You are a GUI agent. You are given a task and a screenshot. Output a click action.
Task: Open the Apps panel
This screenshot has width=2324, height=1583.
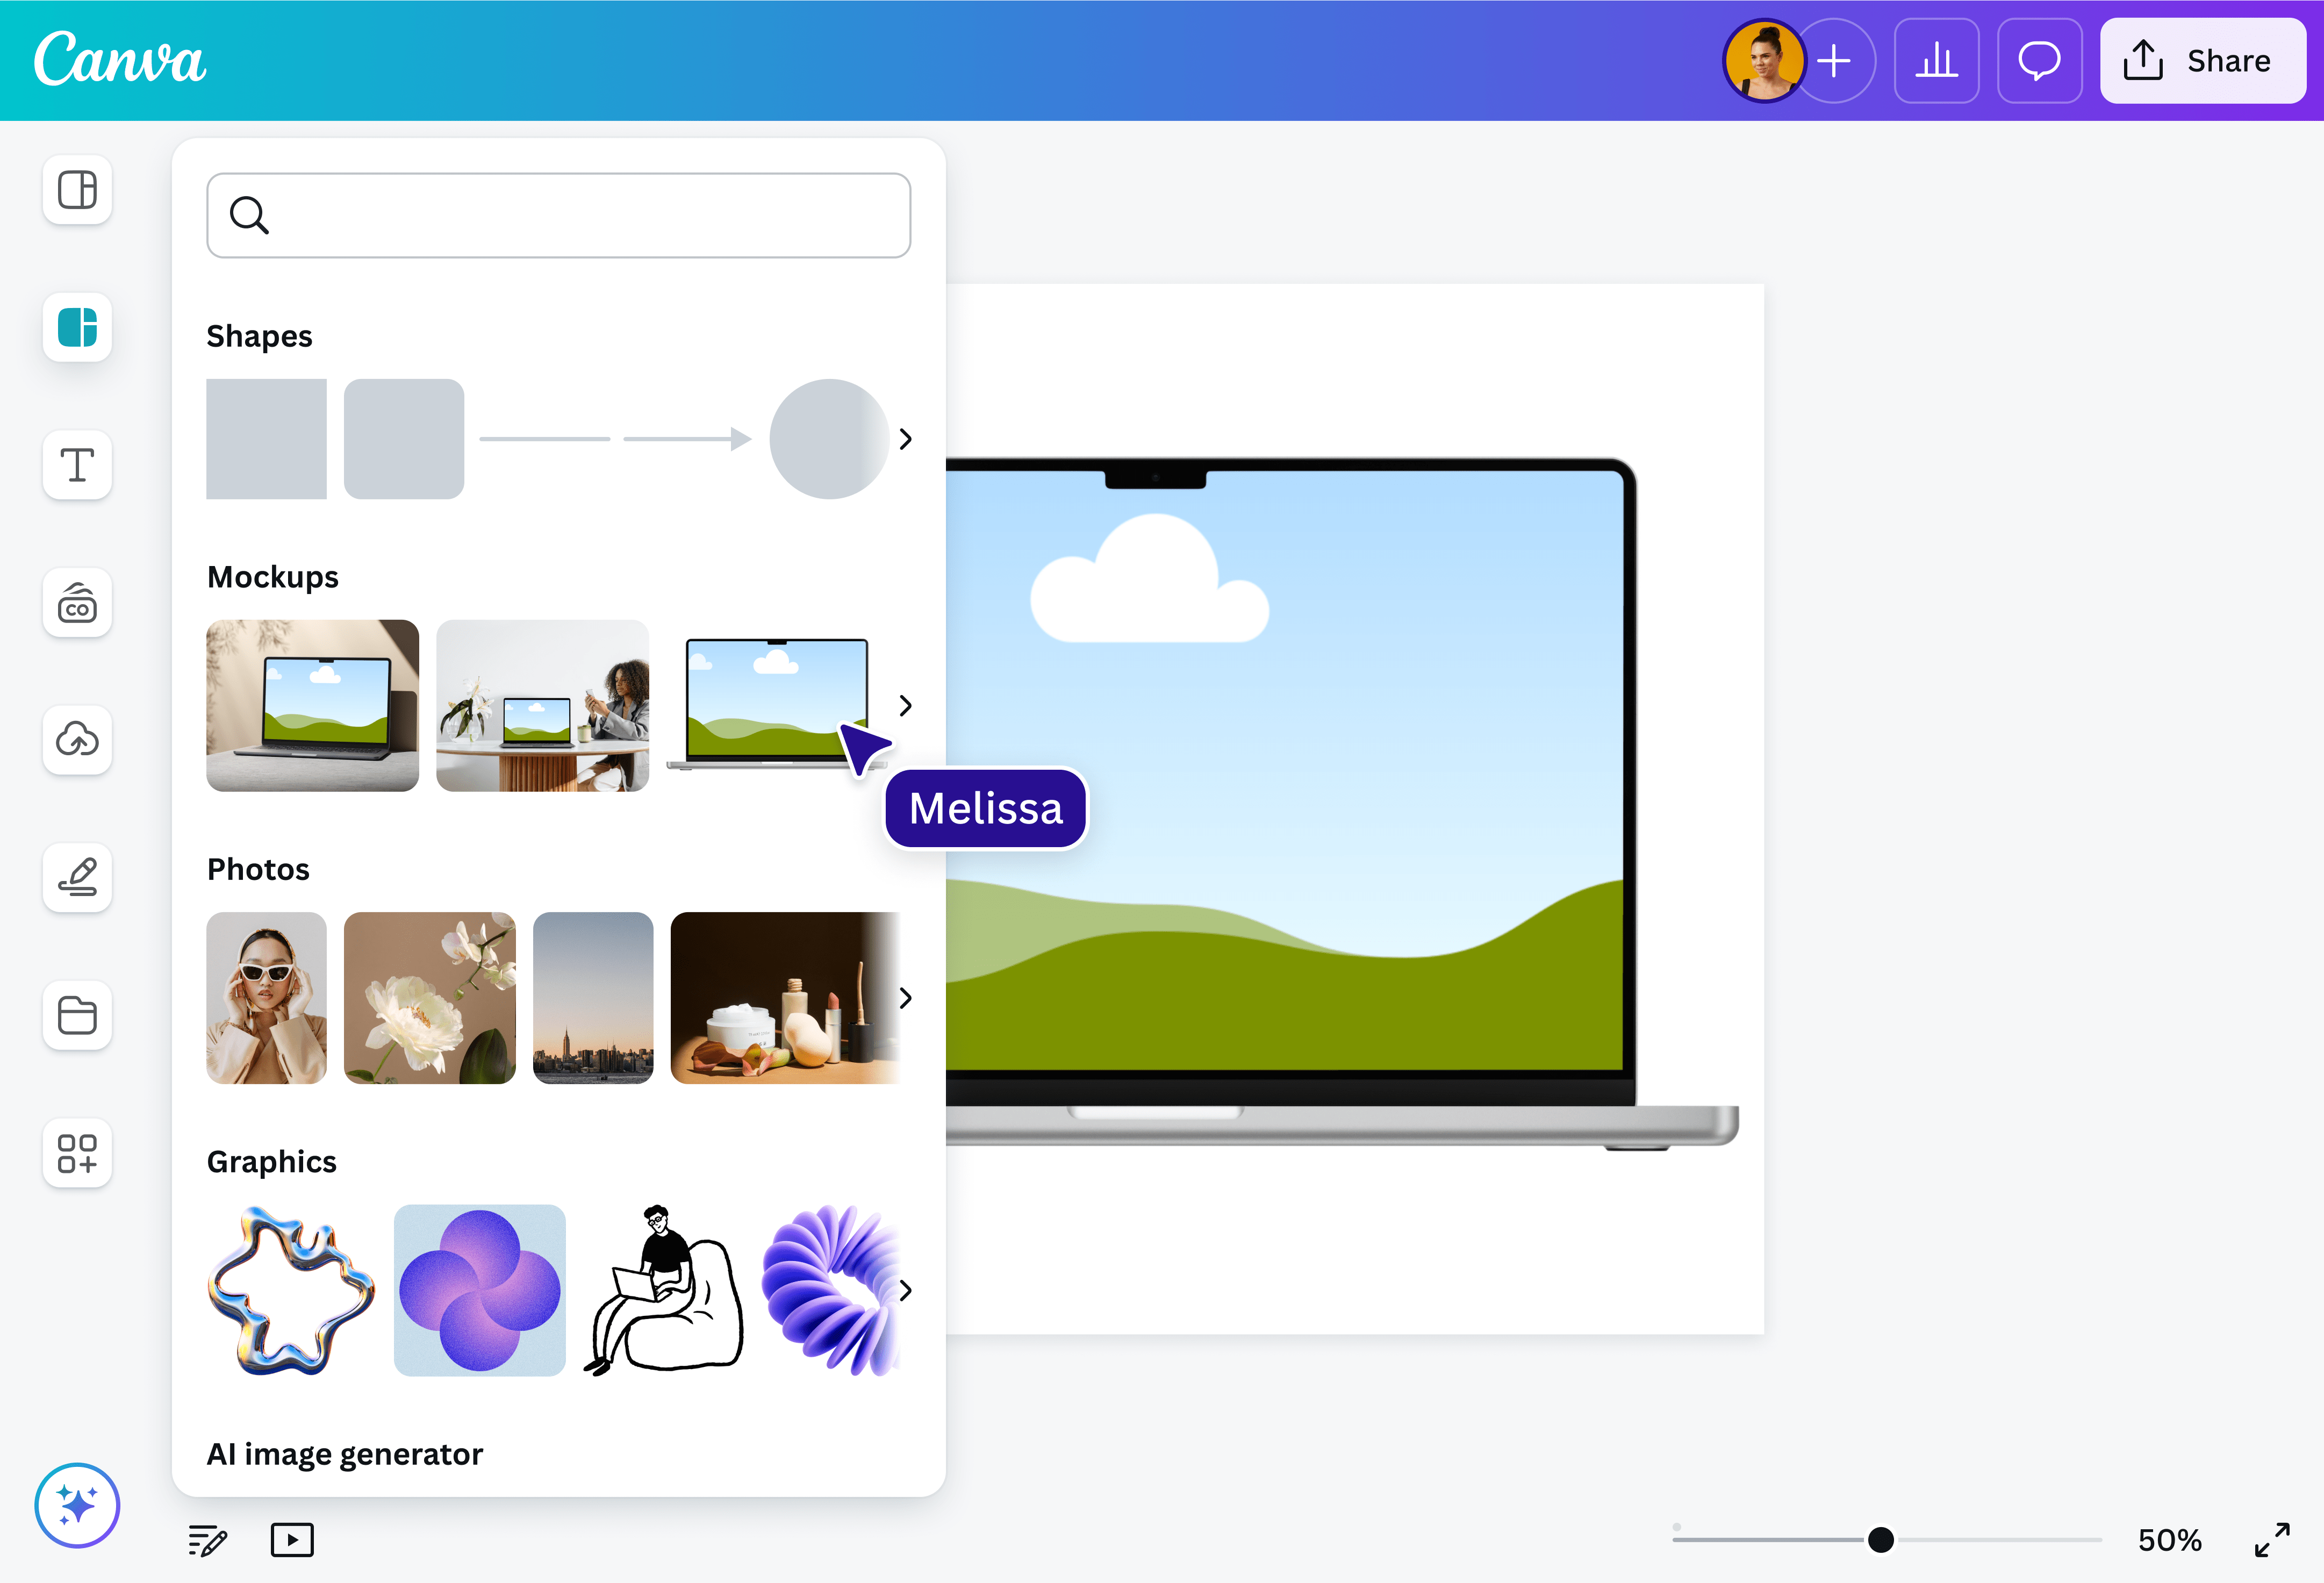coord(77,1154)
